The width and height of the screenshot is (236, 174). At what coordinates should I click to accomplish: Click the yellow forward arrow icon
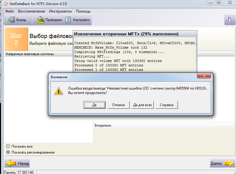(x=229, y=163)
